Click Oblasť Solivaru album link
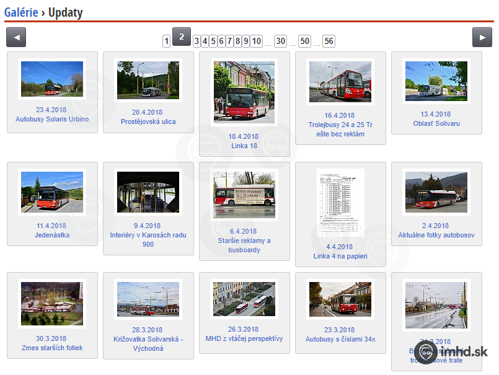The height and width of the screenshot is (375, 499). click(x=436, y=123)
